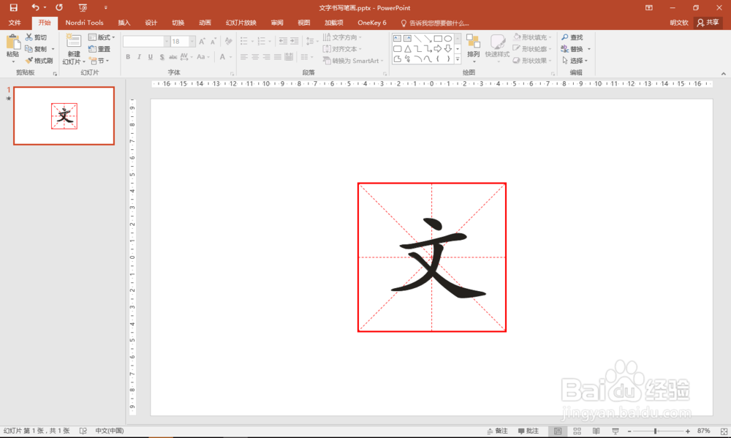The width and height of the screenshot is (731, 438).
Task: Click the 共享 share button
Action: point(708,23)
